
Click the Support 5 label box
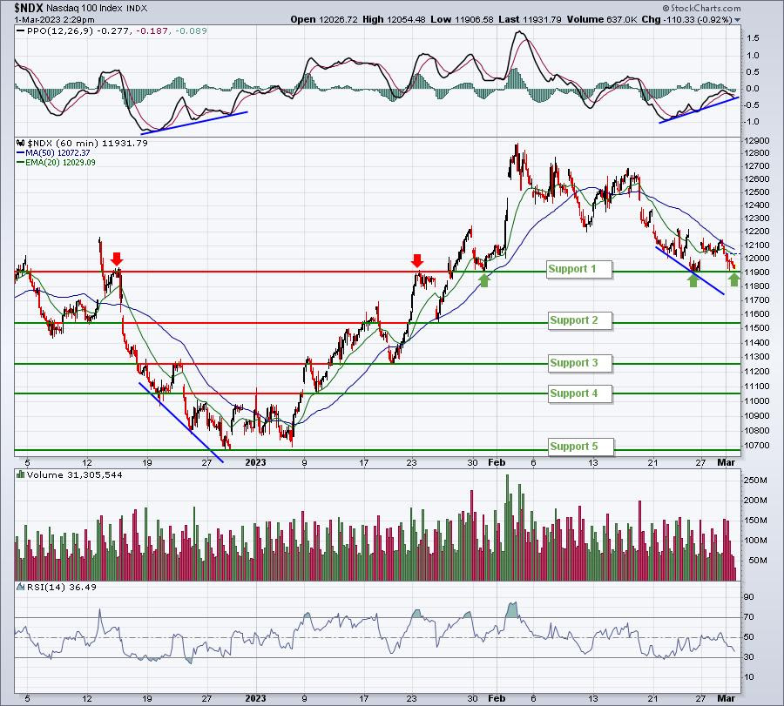click(580, 447)
